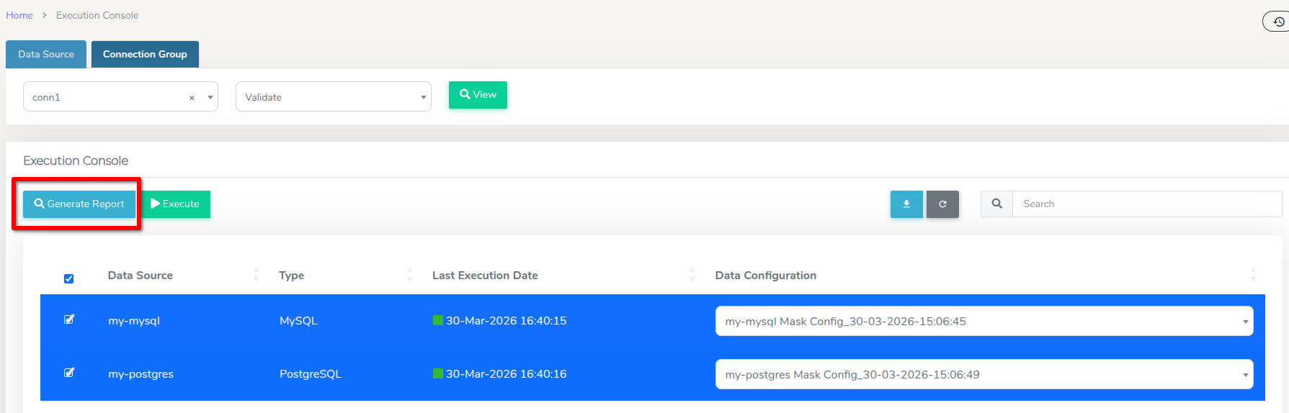
Task: Switch to the Data Source tab
Action: [46, 55]
